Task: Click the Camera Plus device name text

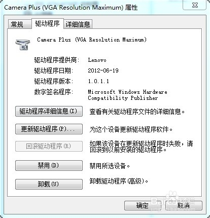Action: [x=92, y=40]
